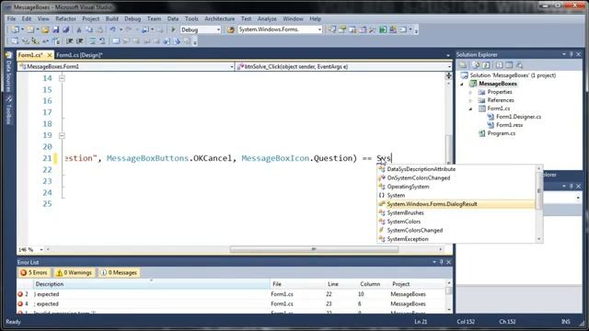Open the Debug configuration dropdown
589x331 pixels.
click(218, 29)
